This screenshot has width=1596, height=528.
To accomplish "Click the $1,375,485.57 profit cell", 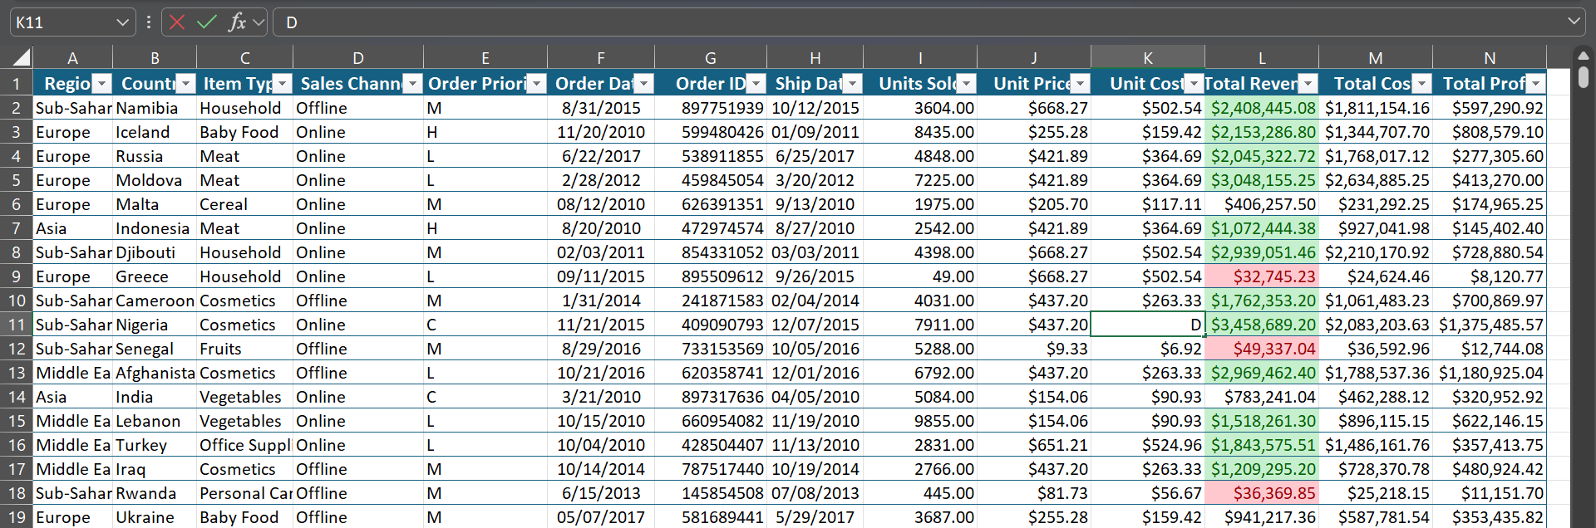I will (1489, 325).
